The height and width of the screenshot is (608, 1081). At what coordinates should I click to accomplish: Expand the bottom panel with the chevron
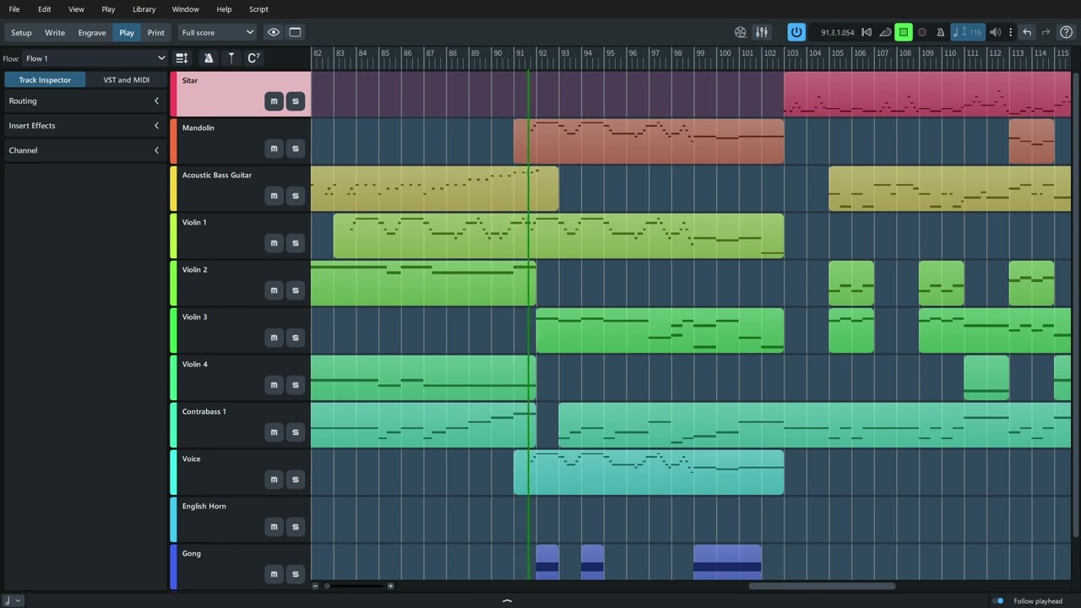click(507, 601)
